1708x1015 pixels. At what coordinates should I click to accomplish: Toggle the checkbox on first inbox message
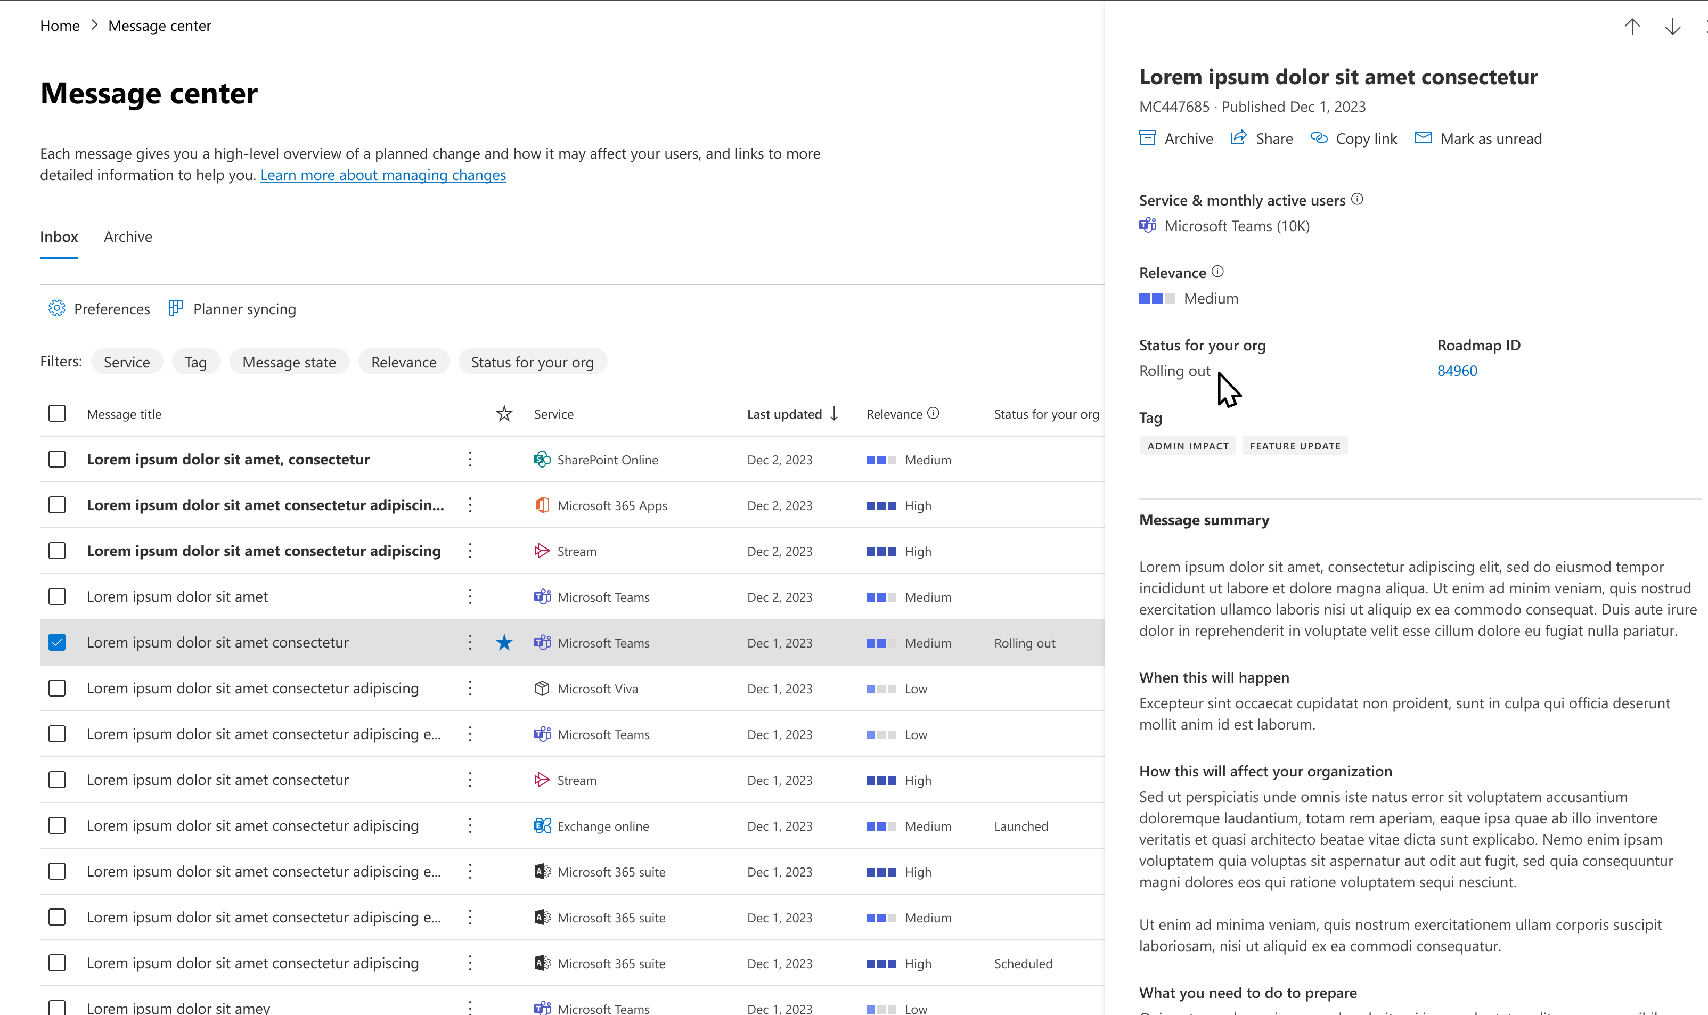point(57,459)
